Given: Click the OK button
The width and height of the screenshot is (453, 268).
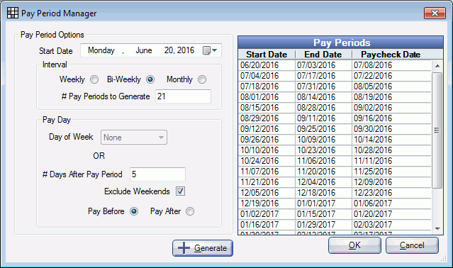Looking at the screenshot, I should tap(354, 245).
